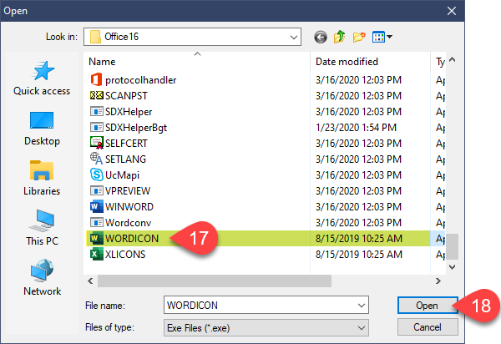Create a new folder icon
This screenshot has height=344, width=501.
pyautogui.click(x=359, y=37)
